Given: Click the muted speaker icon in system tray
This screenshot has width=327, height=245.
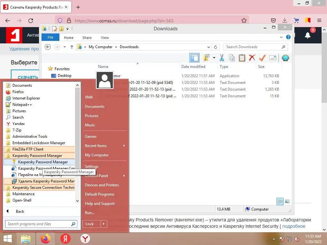Looking at the screenshot, I should pos(297,239).
